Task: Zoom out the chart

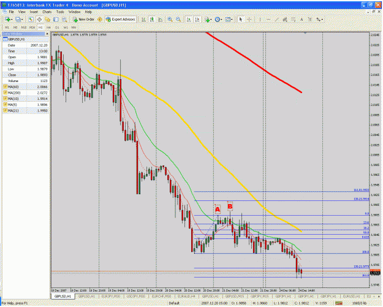Action: tap(178, 20)
